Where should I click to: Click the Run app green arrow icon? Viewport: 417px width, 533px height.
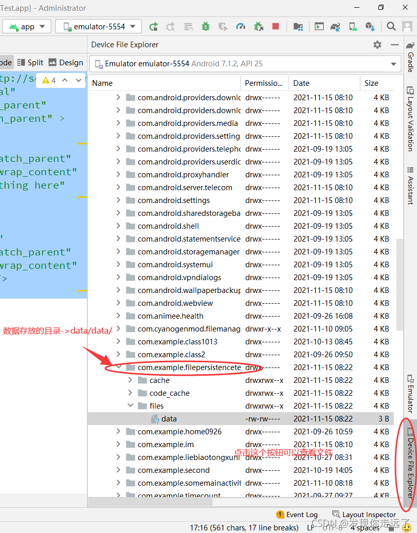tap(153, 27)
